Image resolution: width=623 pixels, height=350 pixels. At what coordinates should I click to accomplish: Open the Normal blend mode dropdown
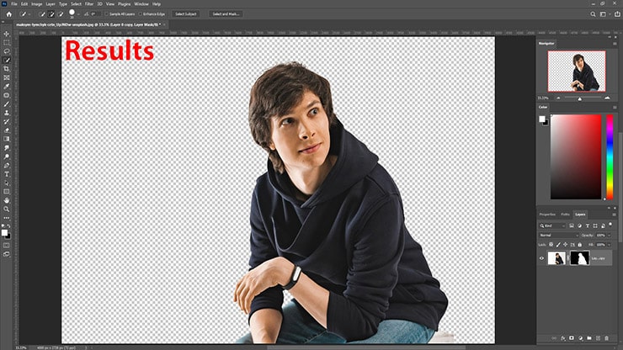pos(559,236)
